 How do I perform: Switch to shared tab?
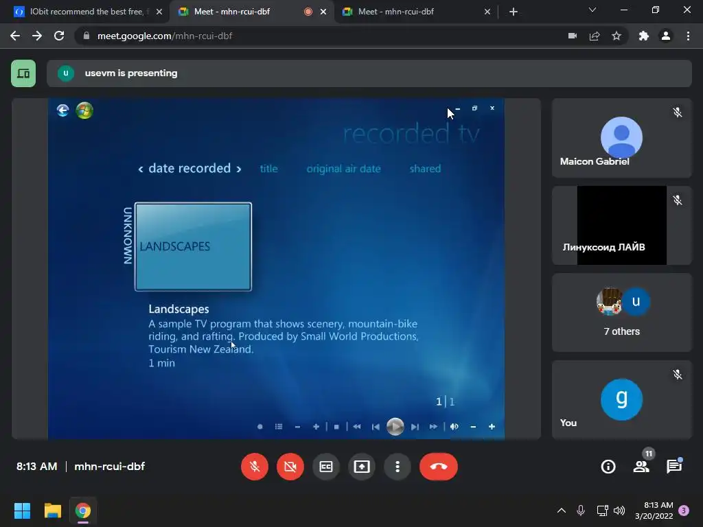tap(425, 169)
